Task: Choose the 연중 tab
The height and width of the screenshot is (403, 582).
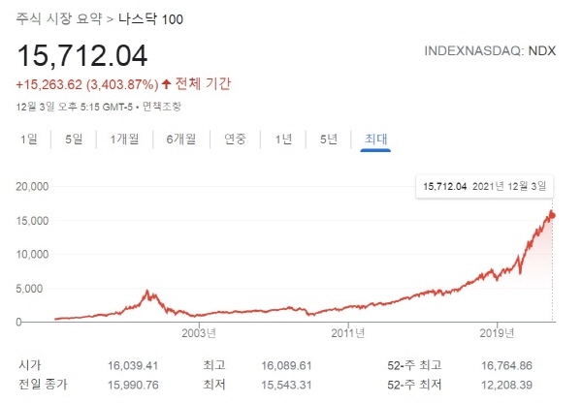Action: [x=235, y=139]
